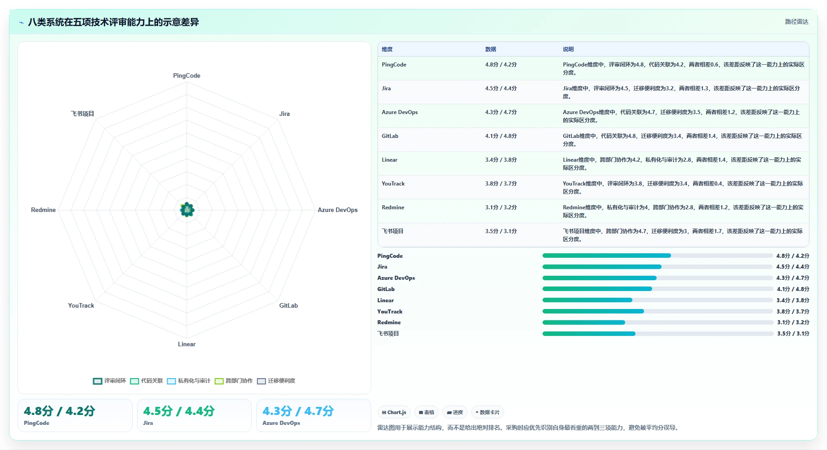Click the 3.8分 / 3.7分 value beside progress bar
Screen dimensions: 827x450
tap(793, 311)
